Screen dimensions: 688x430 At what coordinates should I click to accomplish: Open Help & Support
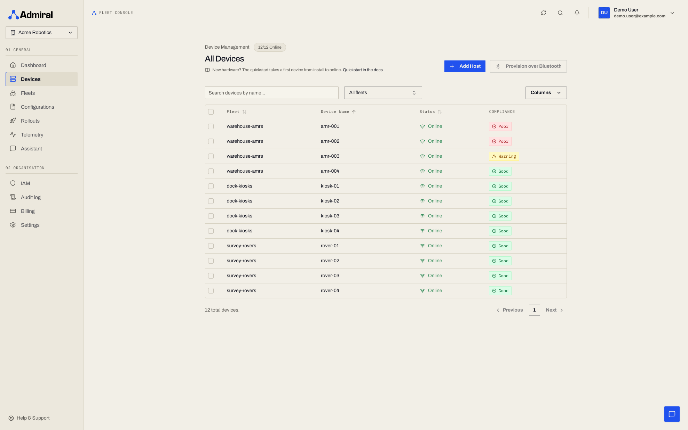29,418
